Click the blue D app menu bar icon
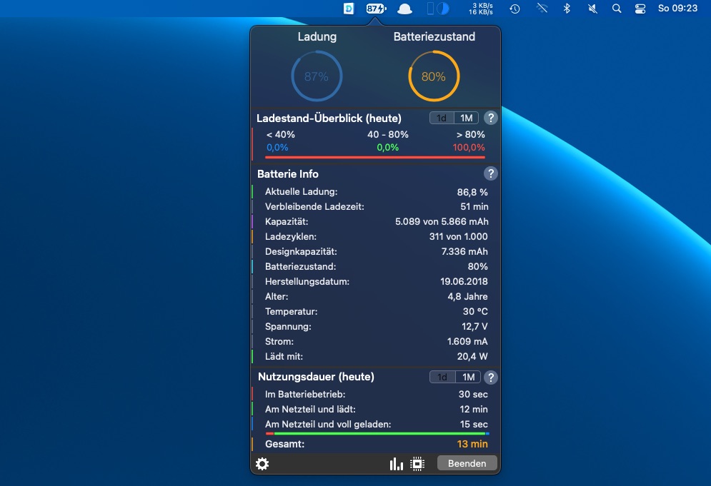 [349, 9]
